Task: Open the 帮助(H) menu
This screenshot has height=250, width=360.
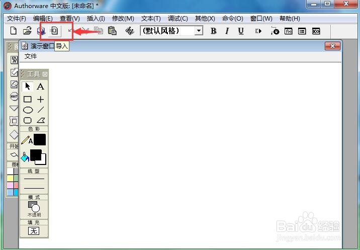Action: pyautogui.click(x=290, y=19)
